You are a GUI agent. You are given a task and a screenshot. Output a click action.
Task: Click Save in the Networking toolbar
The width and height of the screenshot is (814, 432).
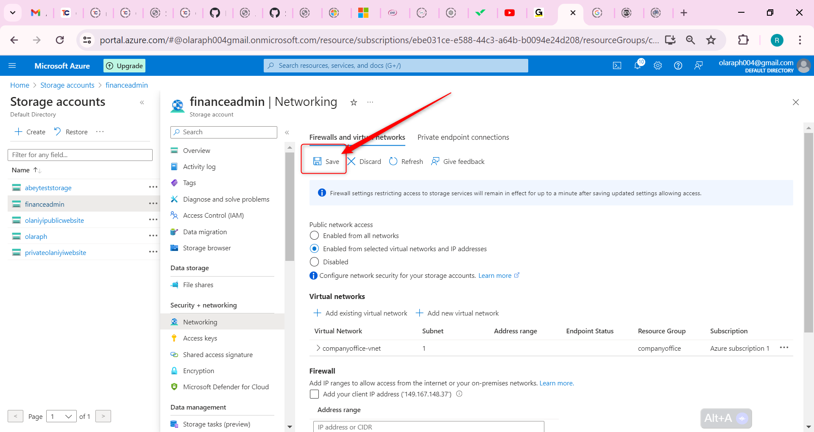(x=326, y=161)
